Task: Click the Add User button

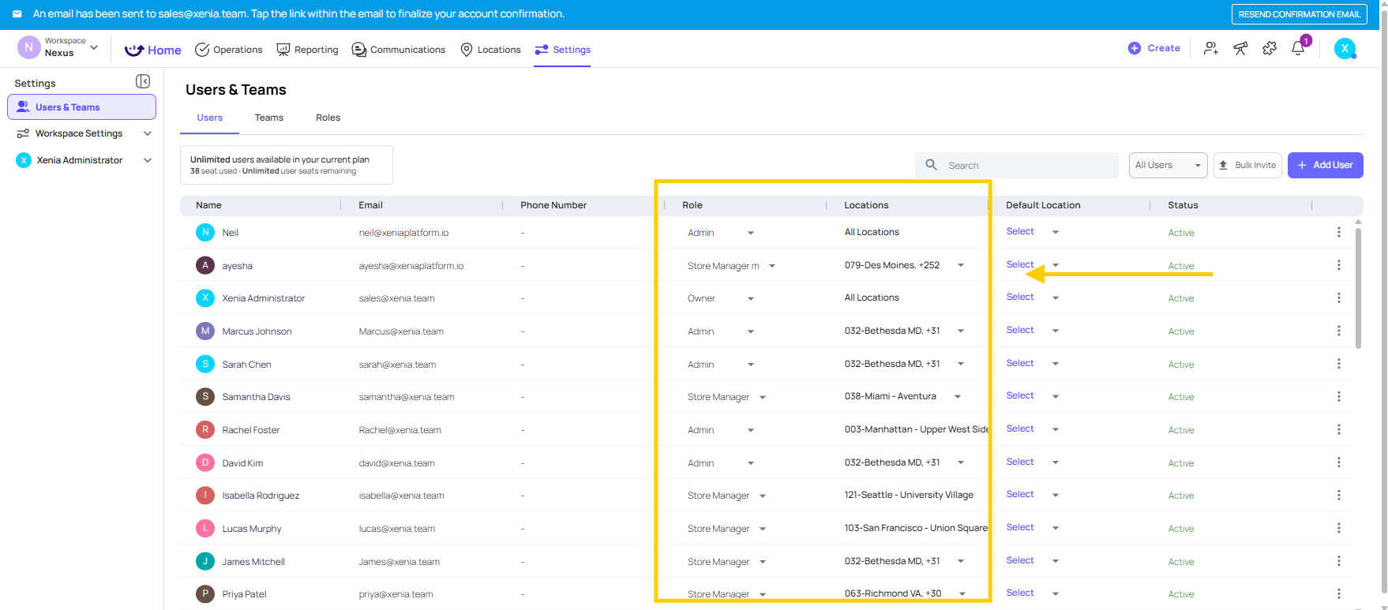Action: [x=1325, y=165]
